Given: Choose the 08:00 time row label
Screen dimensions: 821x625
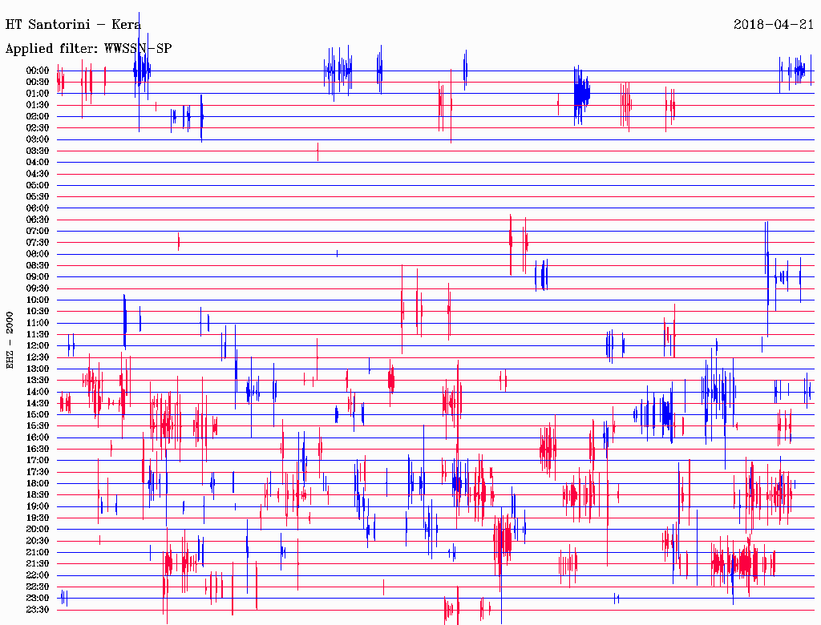Looking at the screenshot, I should (38, 254).
